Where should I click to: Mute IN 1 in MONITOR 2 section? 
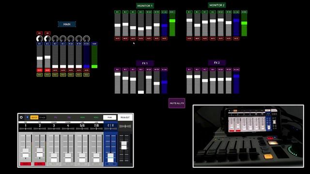(189, 39)
